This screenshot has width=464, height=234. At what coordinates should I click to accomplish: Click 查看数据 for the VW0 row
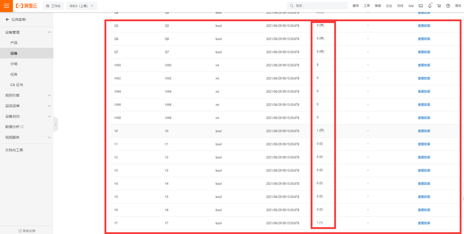(424, 65)
